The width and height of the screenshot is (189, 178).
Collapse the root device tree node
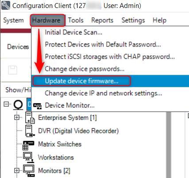pyautogui.click(x=6, y=104)
